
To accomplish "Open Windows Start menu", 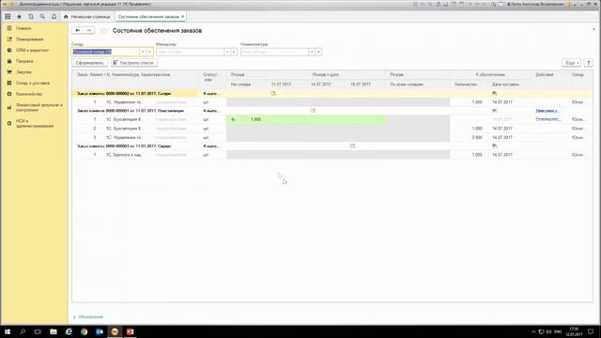I will point(8,331).
